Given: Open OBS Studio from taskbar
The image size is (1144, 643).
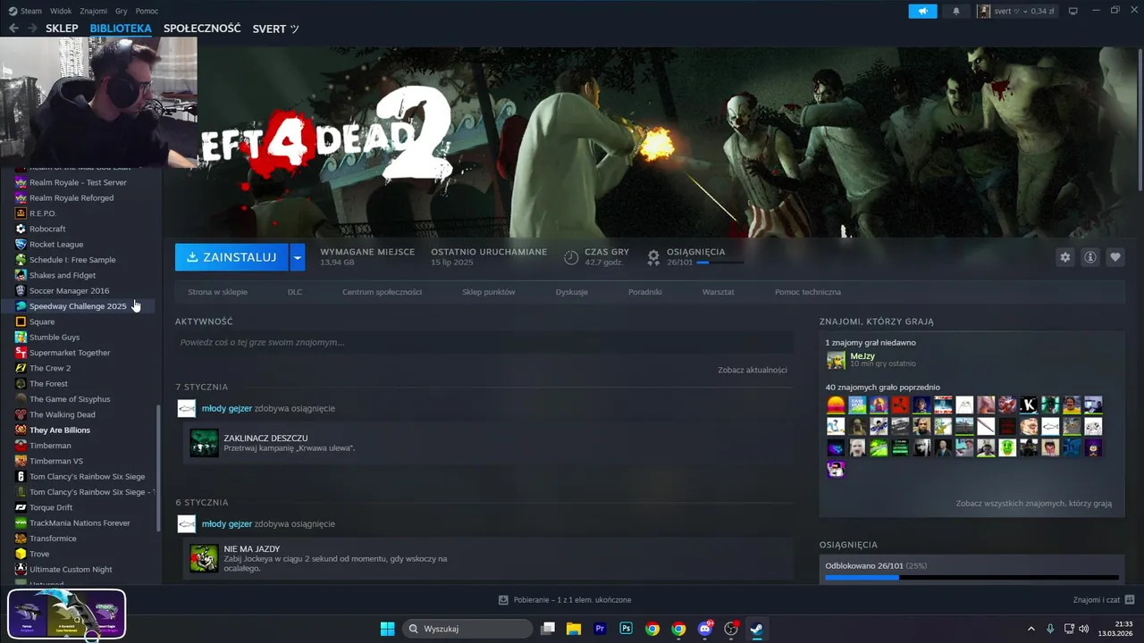Looking at the screenshot, I should tap(731, 629).
